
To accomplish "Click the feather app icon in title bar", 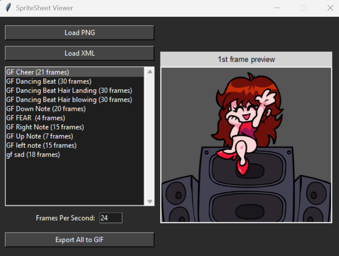I will tap(8, 8).
